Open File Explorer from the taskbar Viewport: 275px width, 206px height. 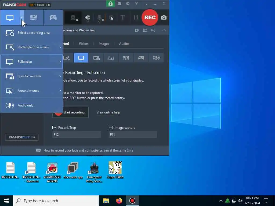[106, 201]
